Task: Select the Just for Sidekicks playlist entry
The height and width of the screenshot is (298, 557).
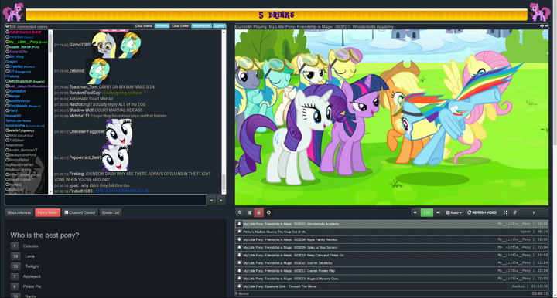Action: (x=391, y=263)
